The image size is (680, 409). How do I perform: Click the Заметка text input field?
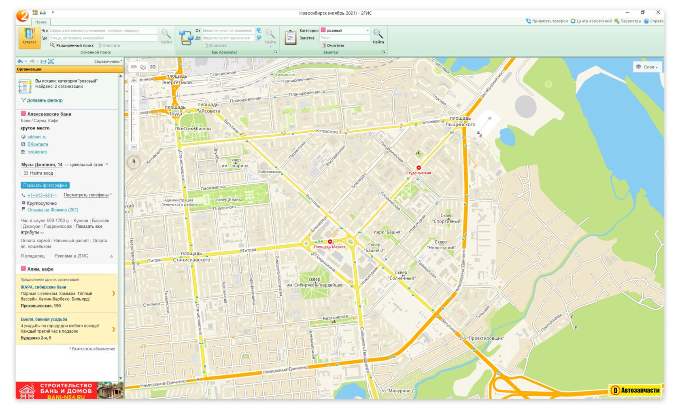[x=345, y=38]
